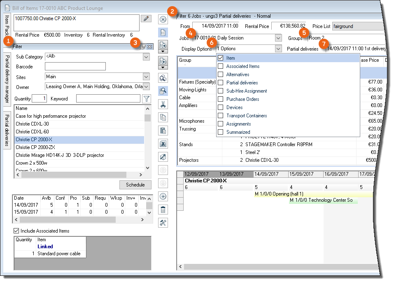Click the trash delete icon
This screenshot has height=282, width=394.
point(163,210)
